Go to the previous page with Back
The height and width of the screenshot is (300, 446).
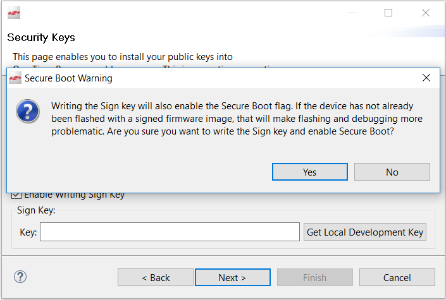tap(156, 277)
